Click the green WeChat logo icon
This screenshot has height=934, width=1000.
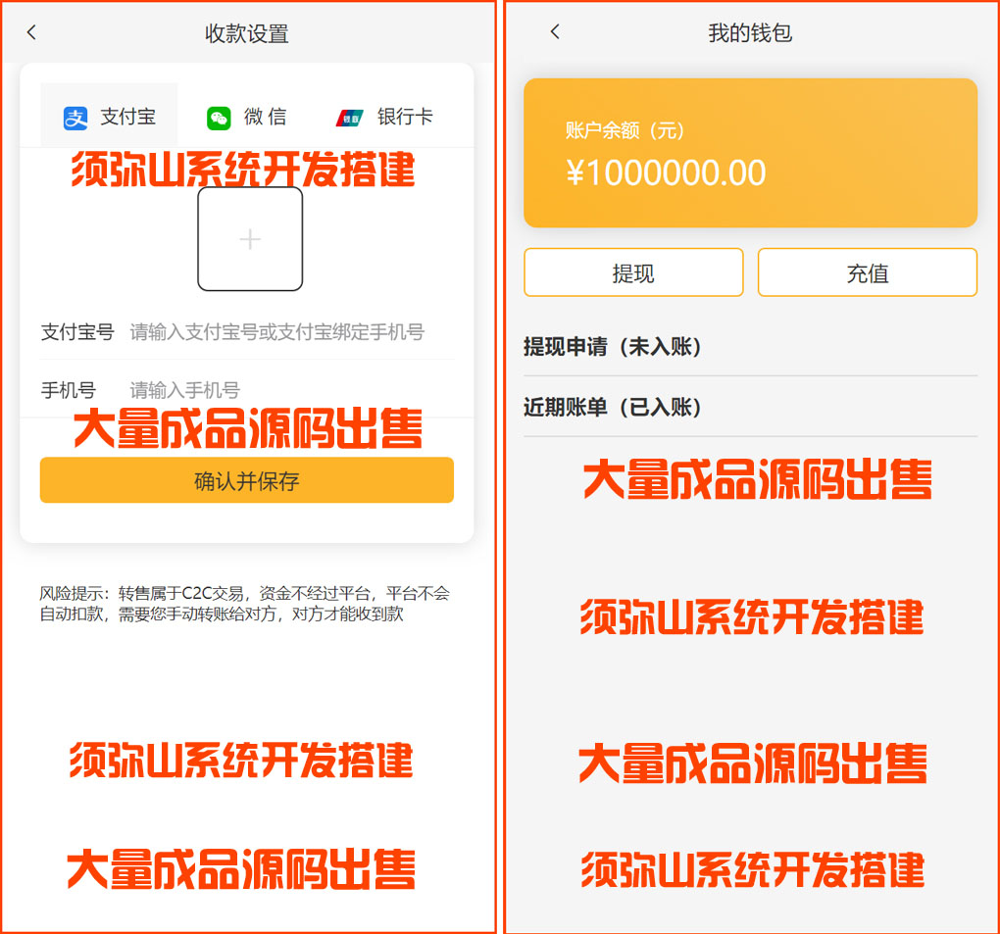(x=219, y=118)
